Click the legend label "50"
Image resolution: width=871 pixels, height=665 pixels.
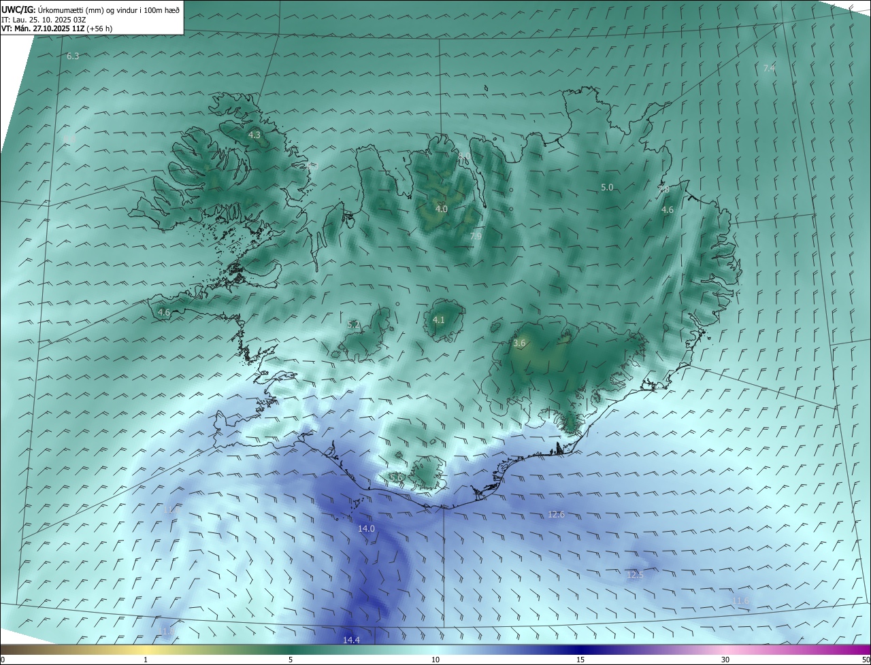click(866, 660)
